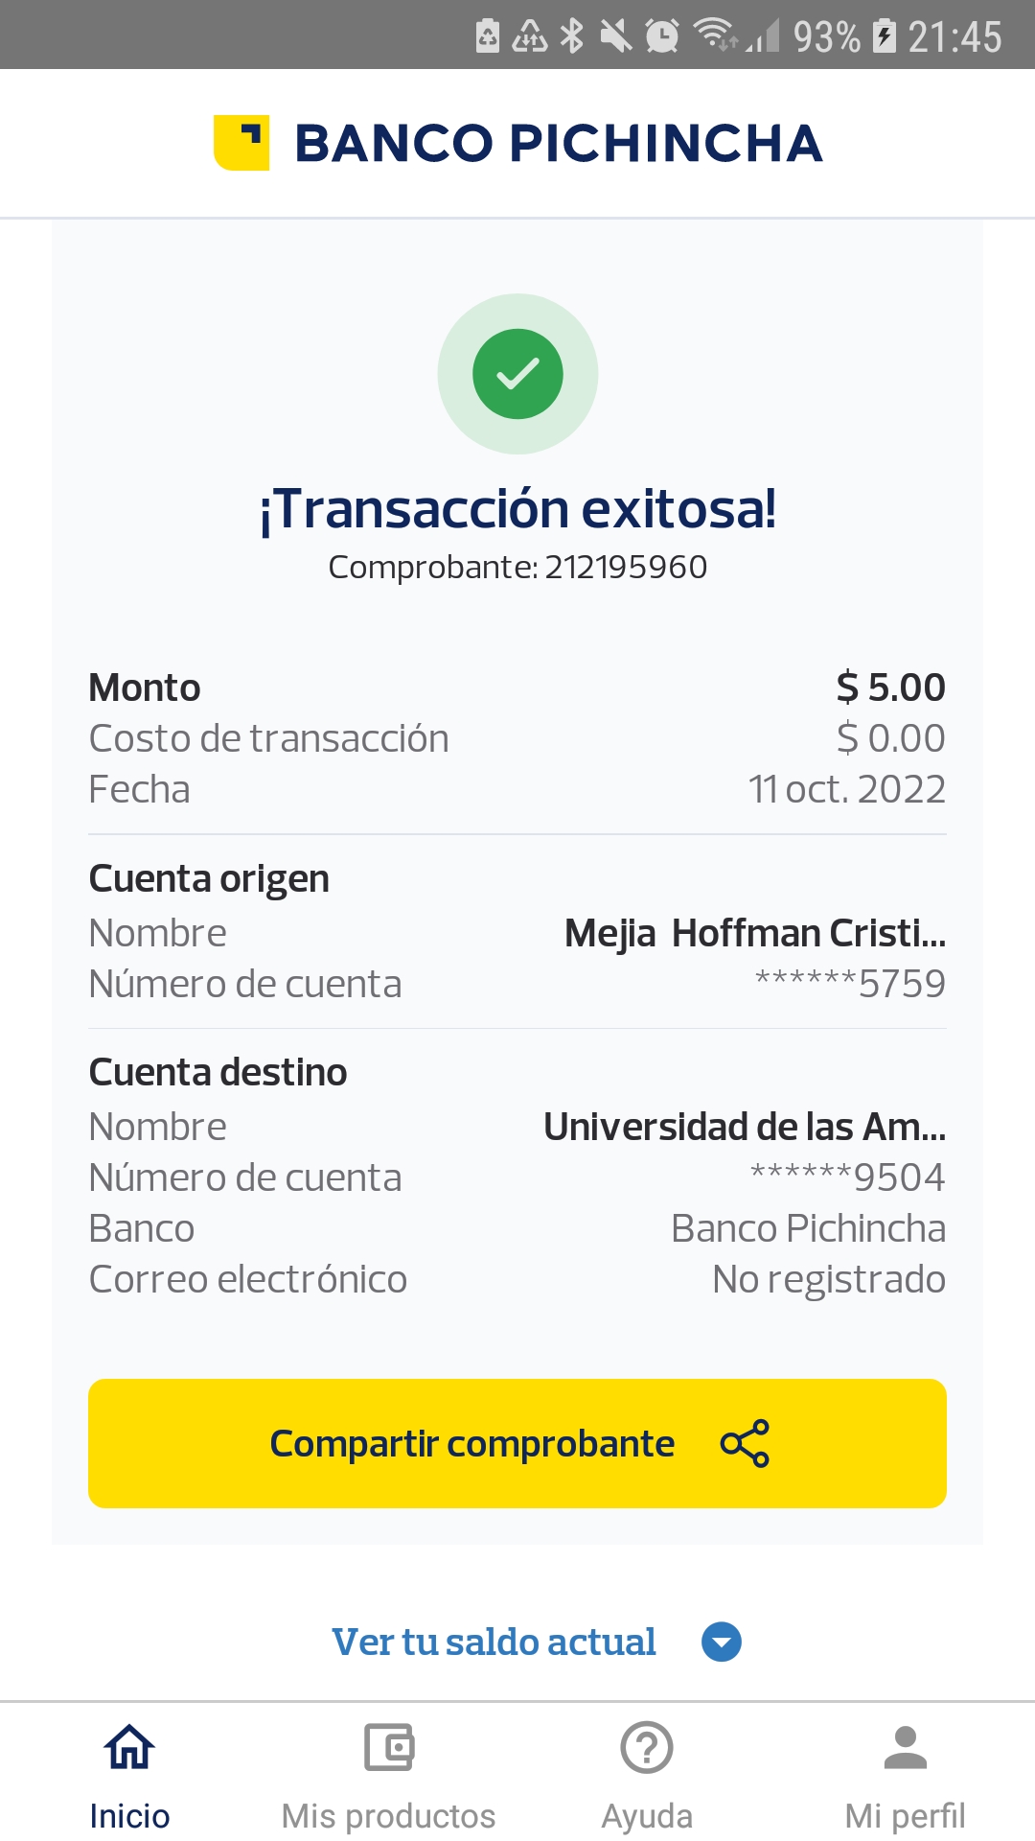Tap the green success checkmark icon
Image resolution: width=1035 pixels, height=1841 pixels.
click(517, 374)
